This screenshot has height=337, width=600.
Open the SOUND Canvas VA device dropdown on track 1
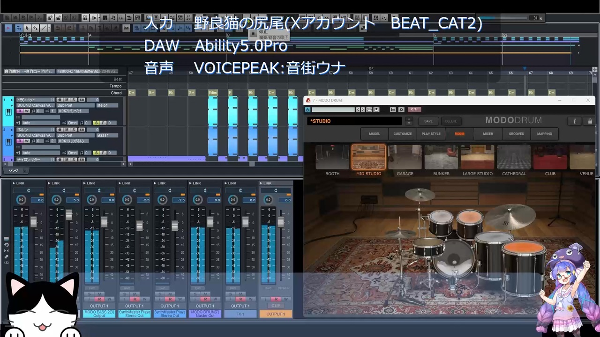coord(36,105)
